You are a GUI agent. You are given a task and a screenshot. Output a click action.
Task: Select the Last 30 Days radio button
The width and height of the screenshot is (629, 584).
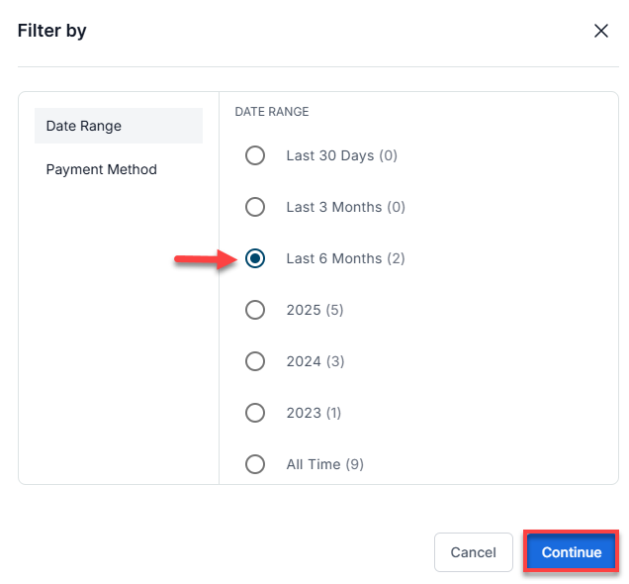[x=255, y=155]
